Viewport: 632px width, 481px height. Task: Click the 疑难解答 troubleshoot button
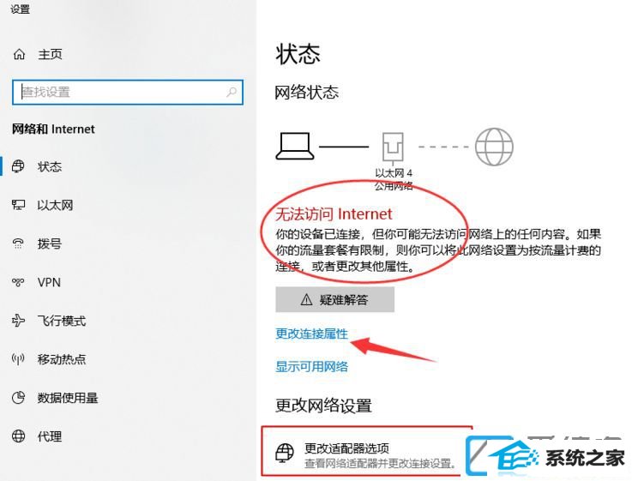334,299
